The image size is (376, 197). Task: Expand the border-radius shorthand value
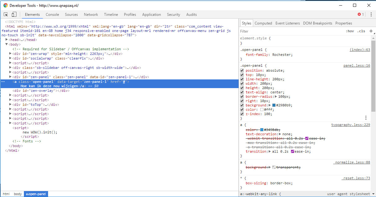pyautogui.click(x=276, y=96)
